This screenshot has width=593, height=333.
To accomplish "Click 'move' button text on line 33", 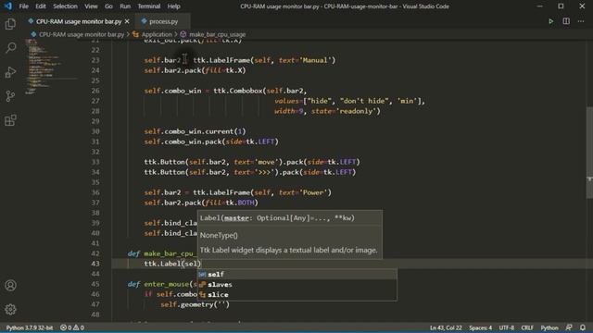I will coord(268,162).
